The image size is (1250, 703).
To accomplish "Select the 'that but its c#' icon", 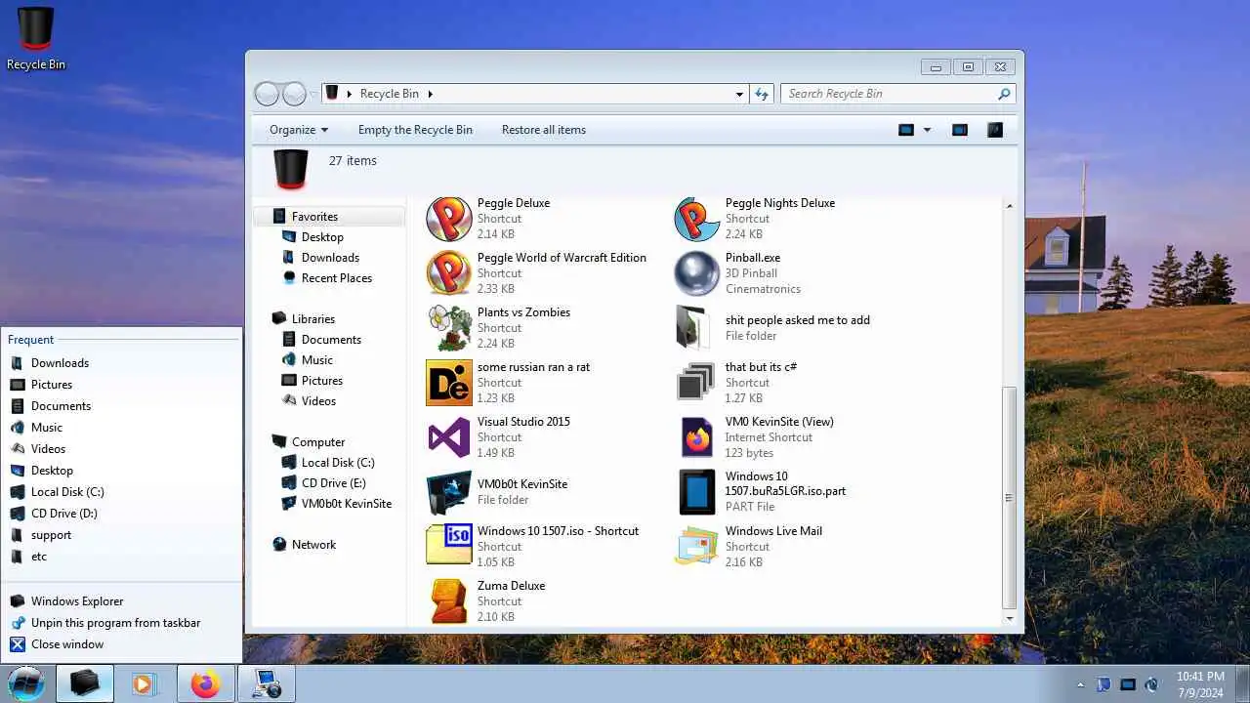I will tap(697, 383).
